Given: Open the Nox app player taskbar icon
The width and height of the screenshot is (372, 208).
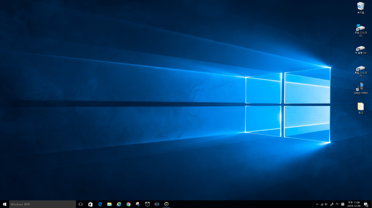Looking at the screenshot, I should coord(157,204).
